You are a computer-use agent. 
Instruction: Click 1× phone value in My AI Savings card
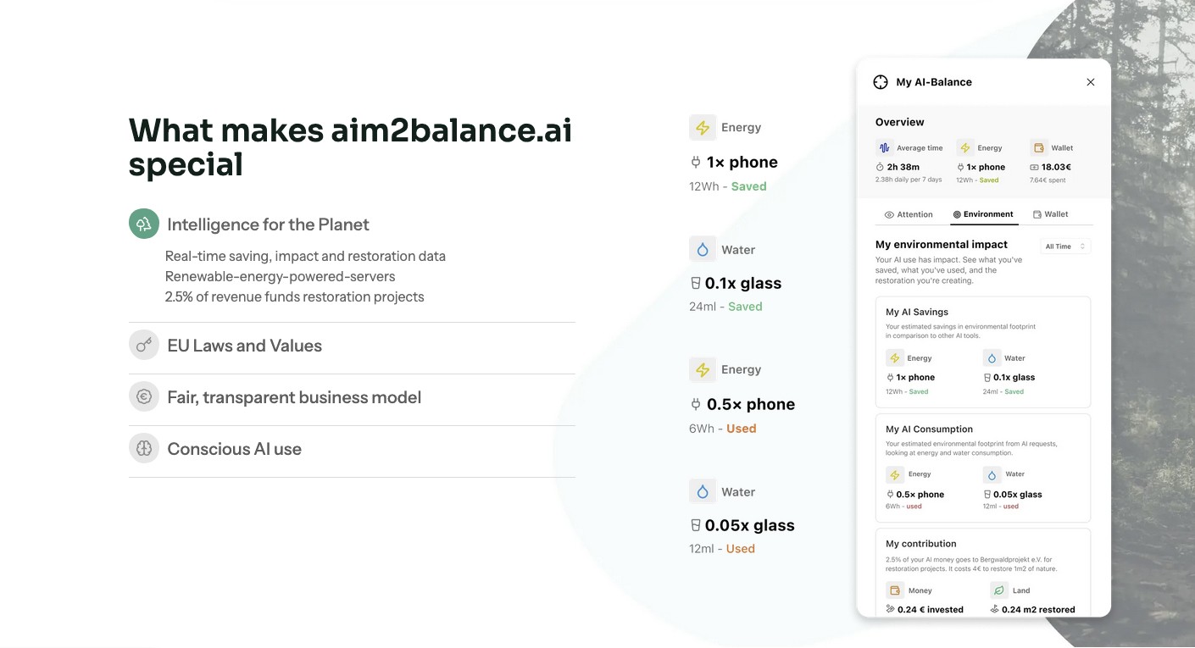pyautogui.click(x=915, y=378)
